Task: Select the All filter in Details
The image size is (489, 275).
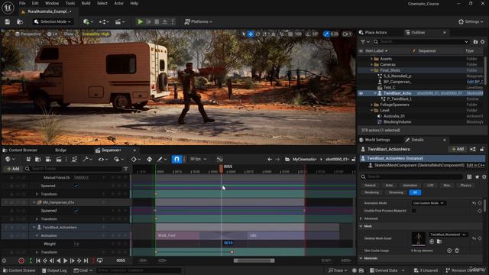Action: (415, 192)
